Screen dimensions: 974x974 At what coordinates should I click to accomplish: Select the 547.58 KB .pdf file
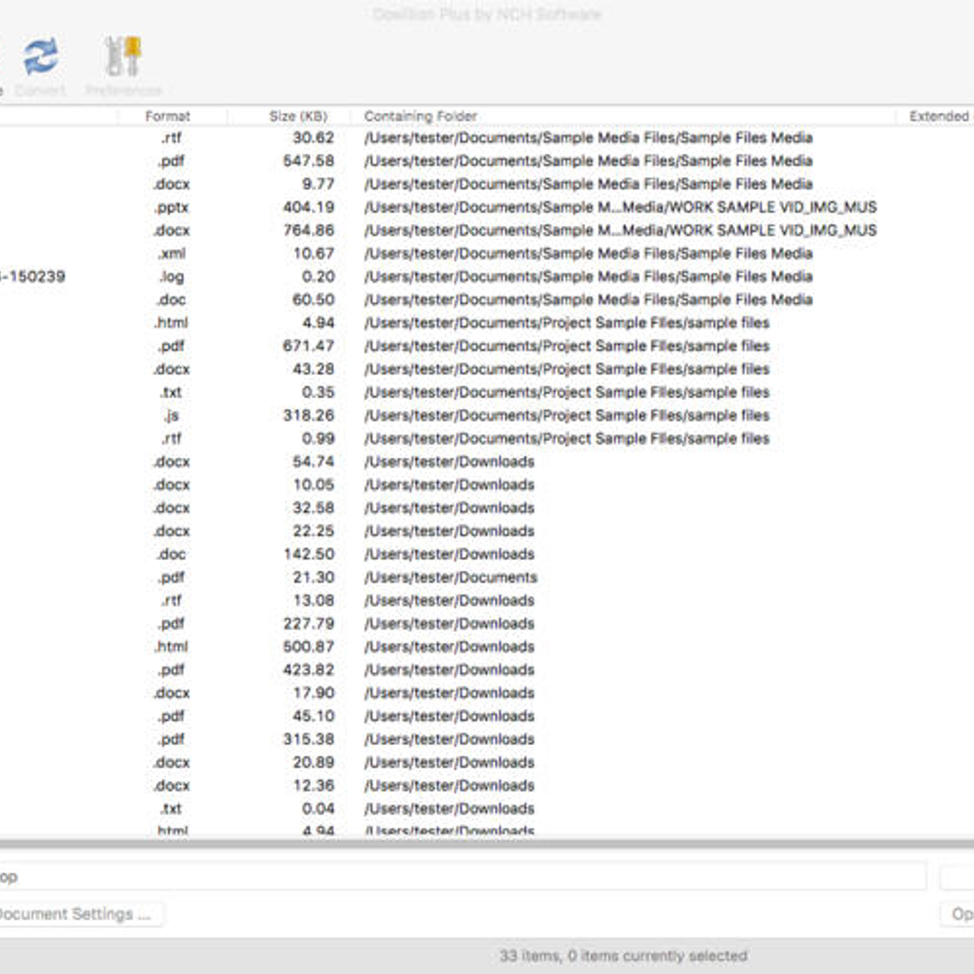[x=487, y=161]
